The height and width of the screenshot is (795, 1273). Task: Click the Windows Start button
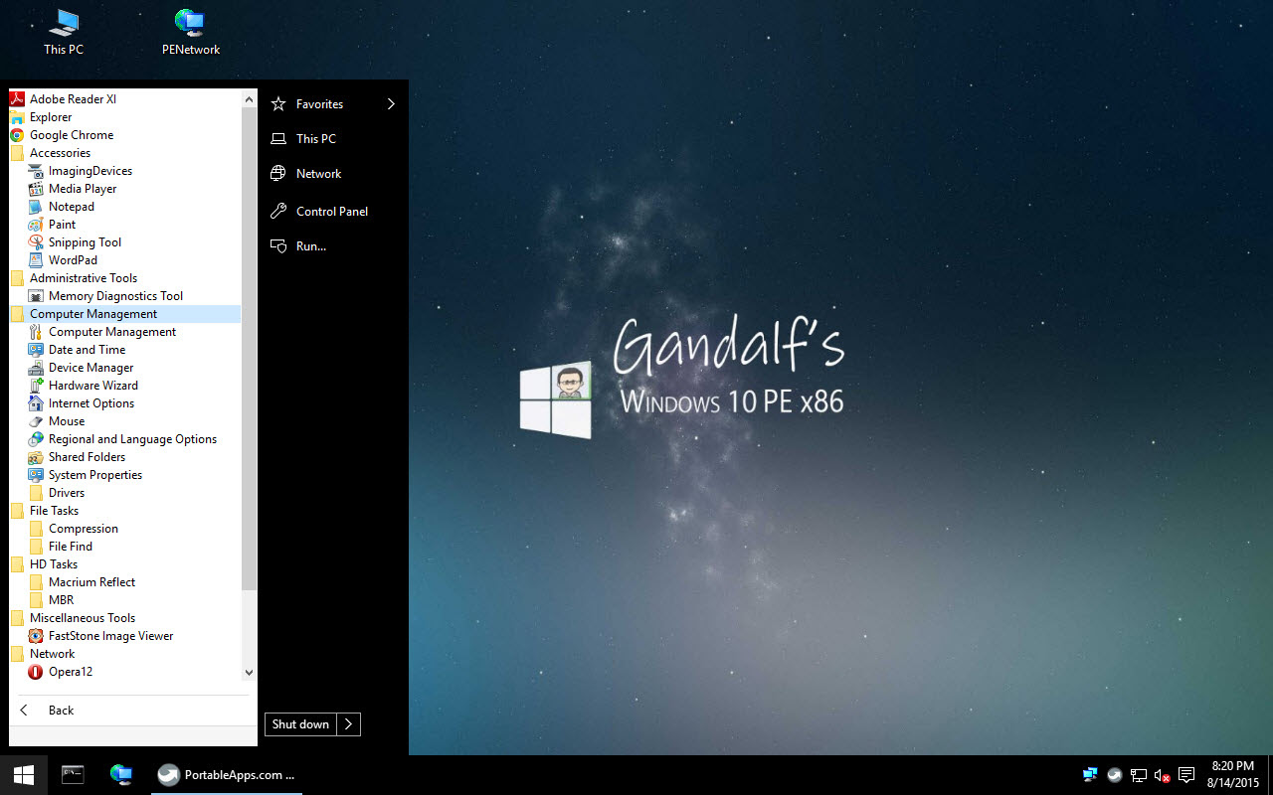click(24, 775)
